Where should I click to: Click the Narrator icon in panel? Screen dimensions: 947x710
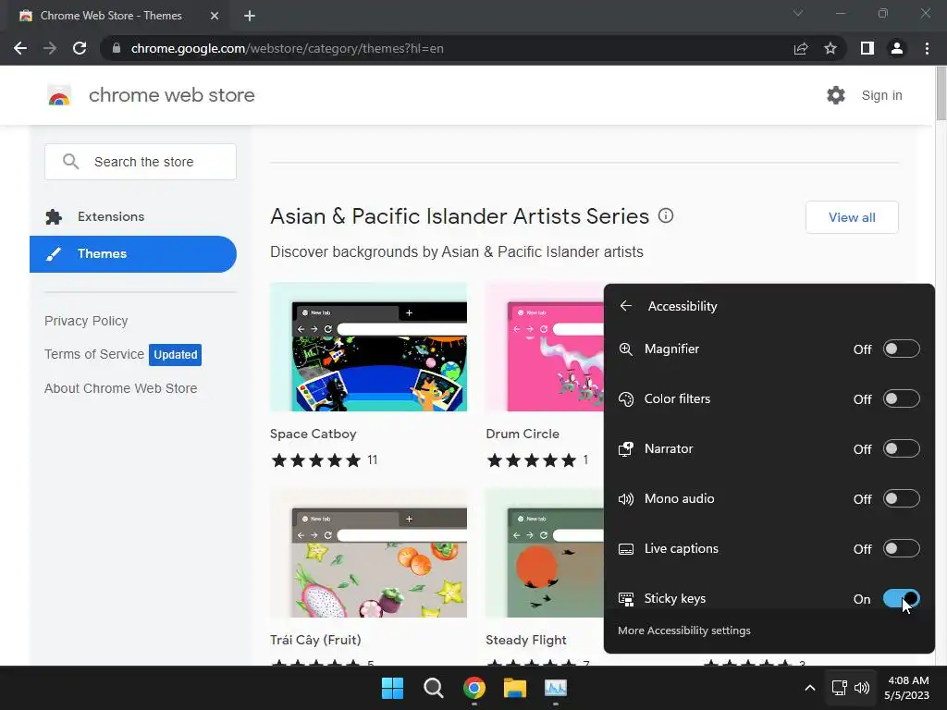[626, 448]
